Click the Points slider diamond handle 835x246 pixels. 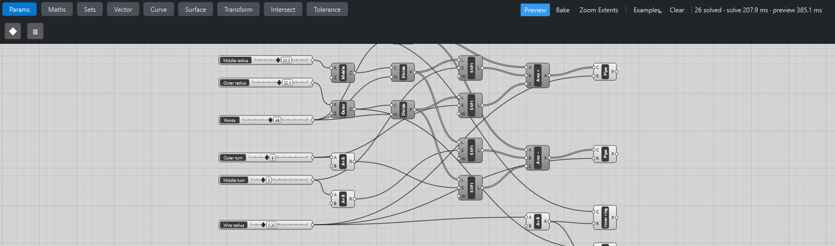(270, 120)
